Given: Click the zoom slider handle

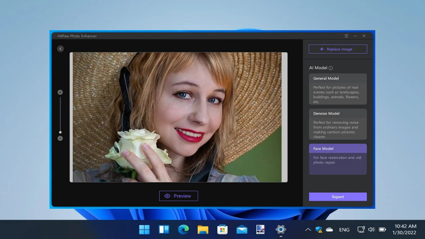Looking at the screenshot, I should 60,132.
